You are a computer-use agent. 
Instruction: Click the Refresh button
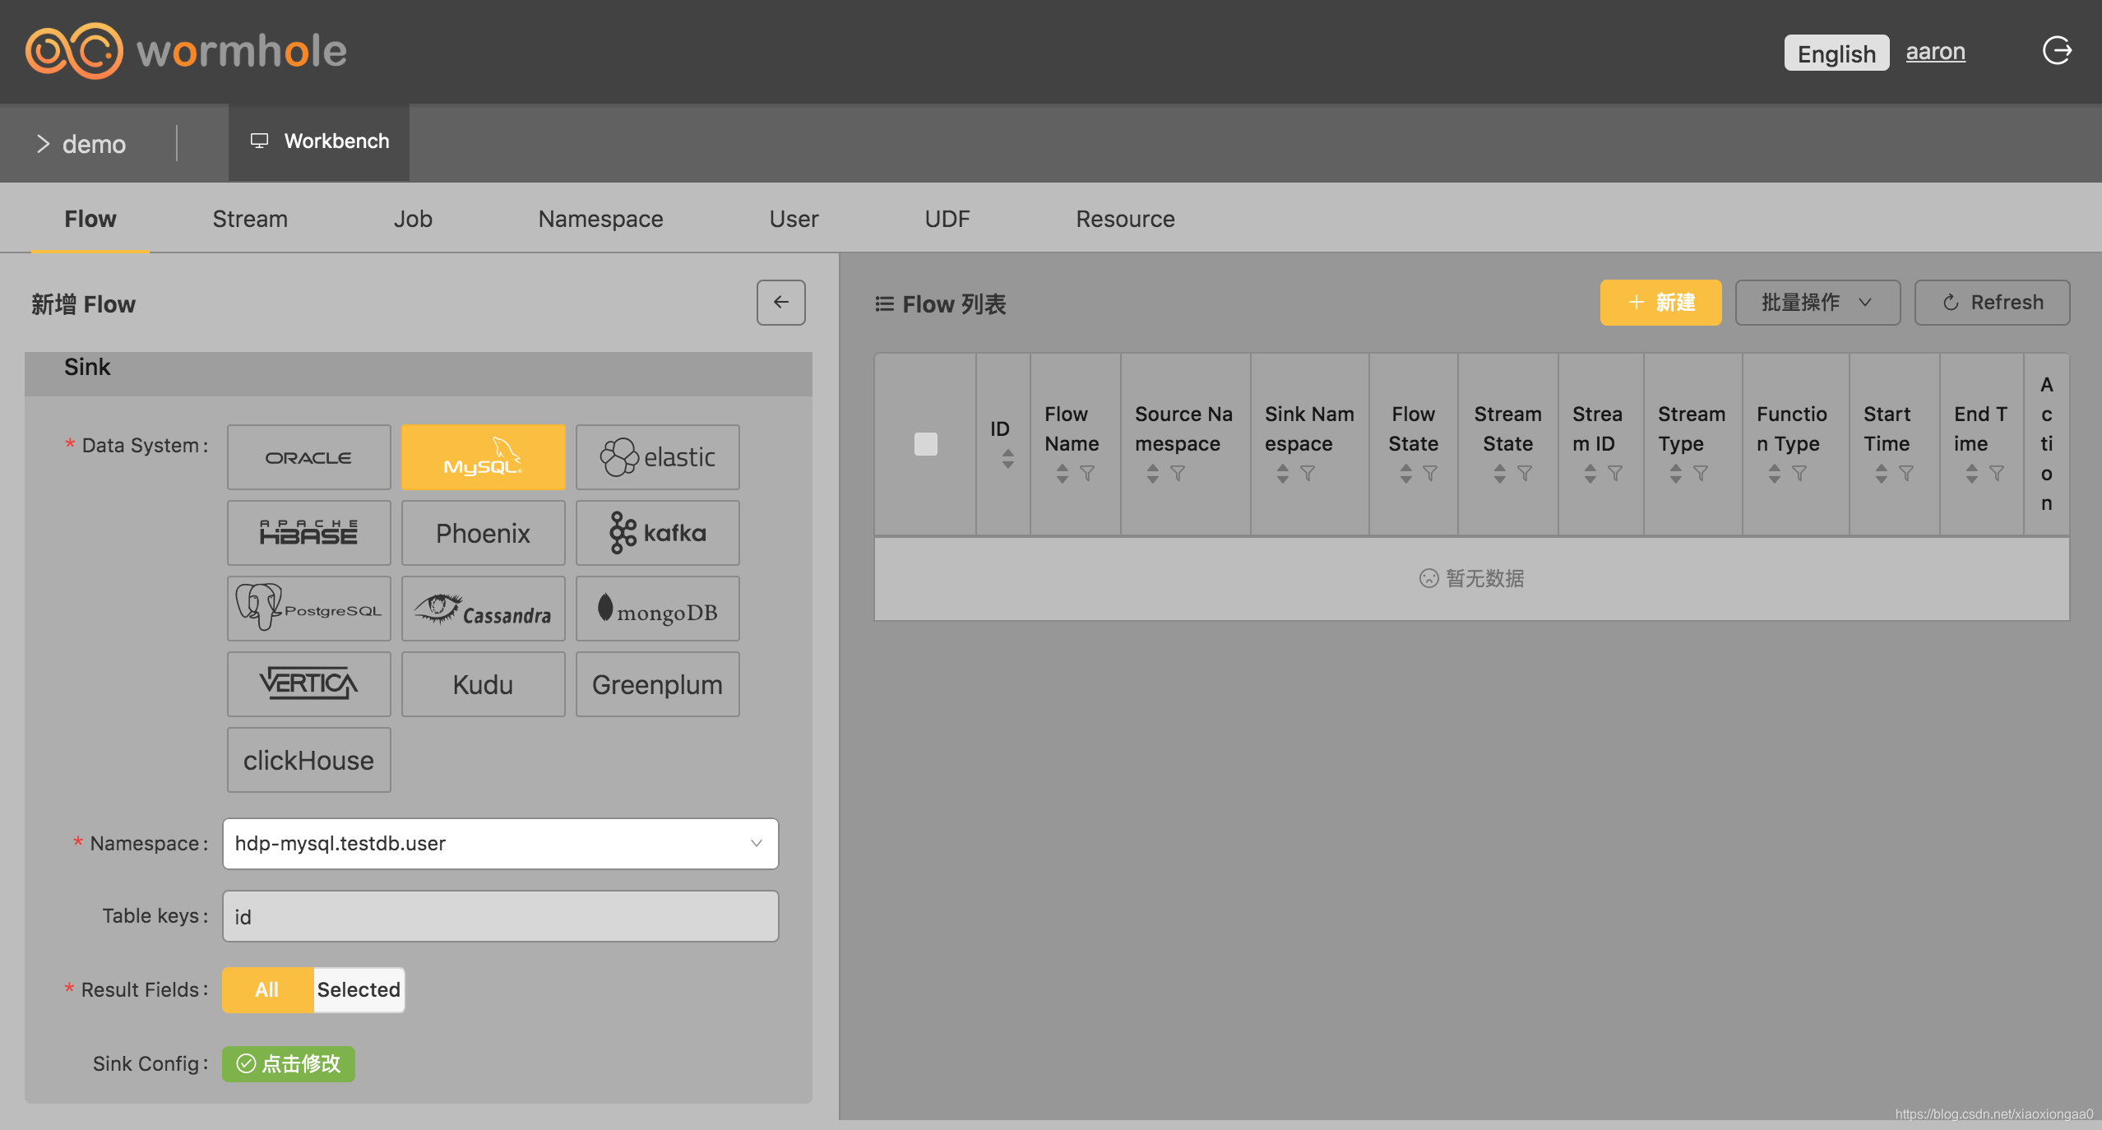point(1991,303)
